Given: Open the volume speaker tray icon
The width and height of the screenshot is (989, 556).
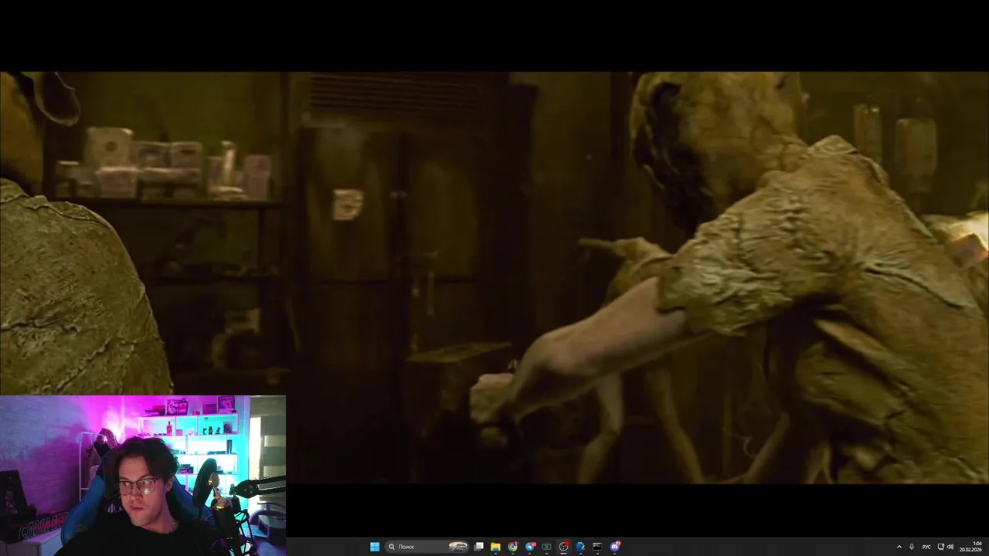Looking at the screenshot, I should pyautogui.click(x=950, y=547).
